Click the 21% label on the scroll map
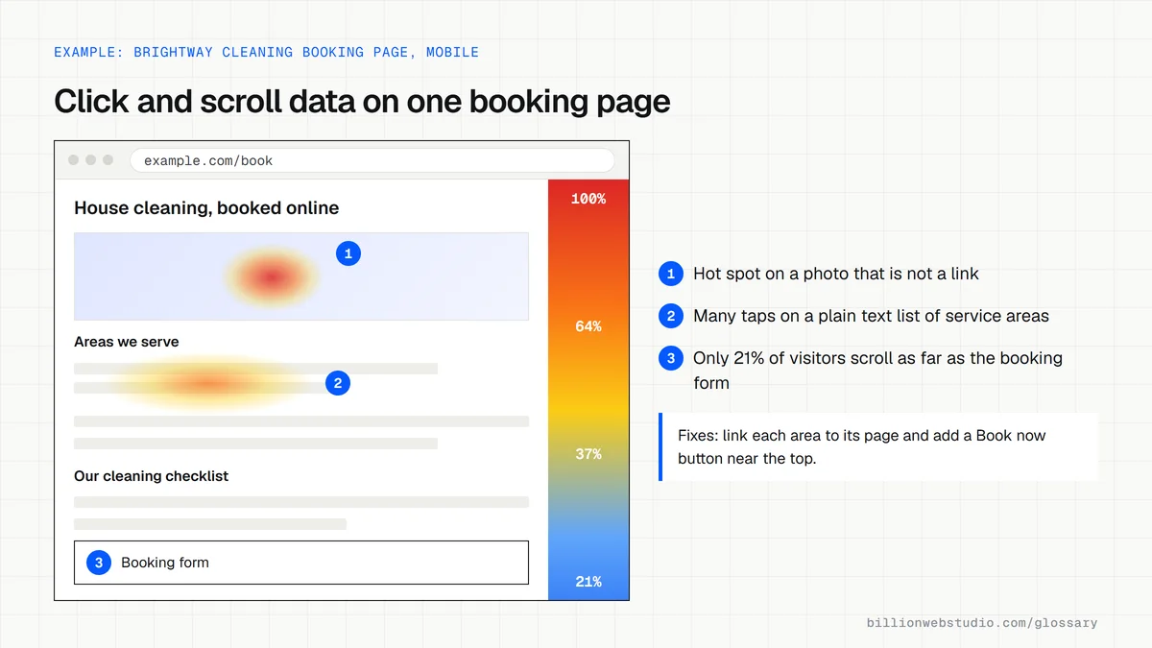This screenshot has height=648, width=1152. click(588, 582)
